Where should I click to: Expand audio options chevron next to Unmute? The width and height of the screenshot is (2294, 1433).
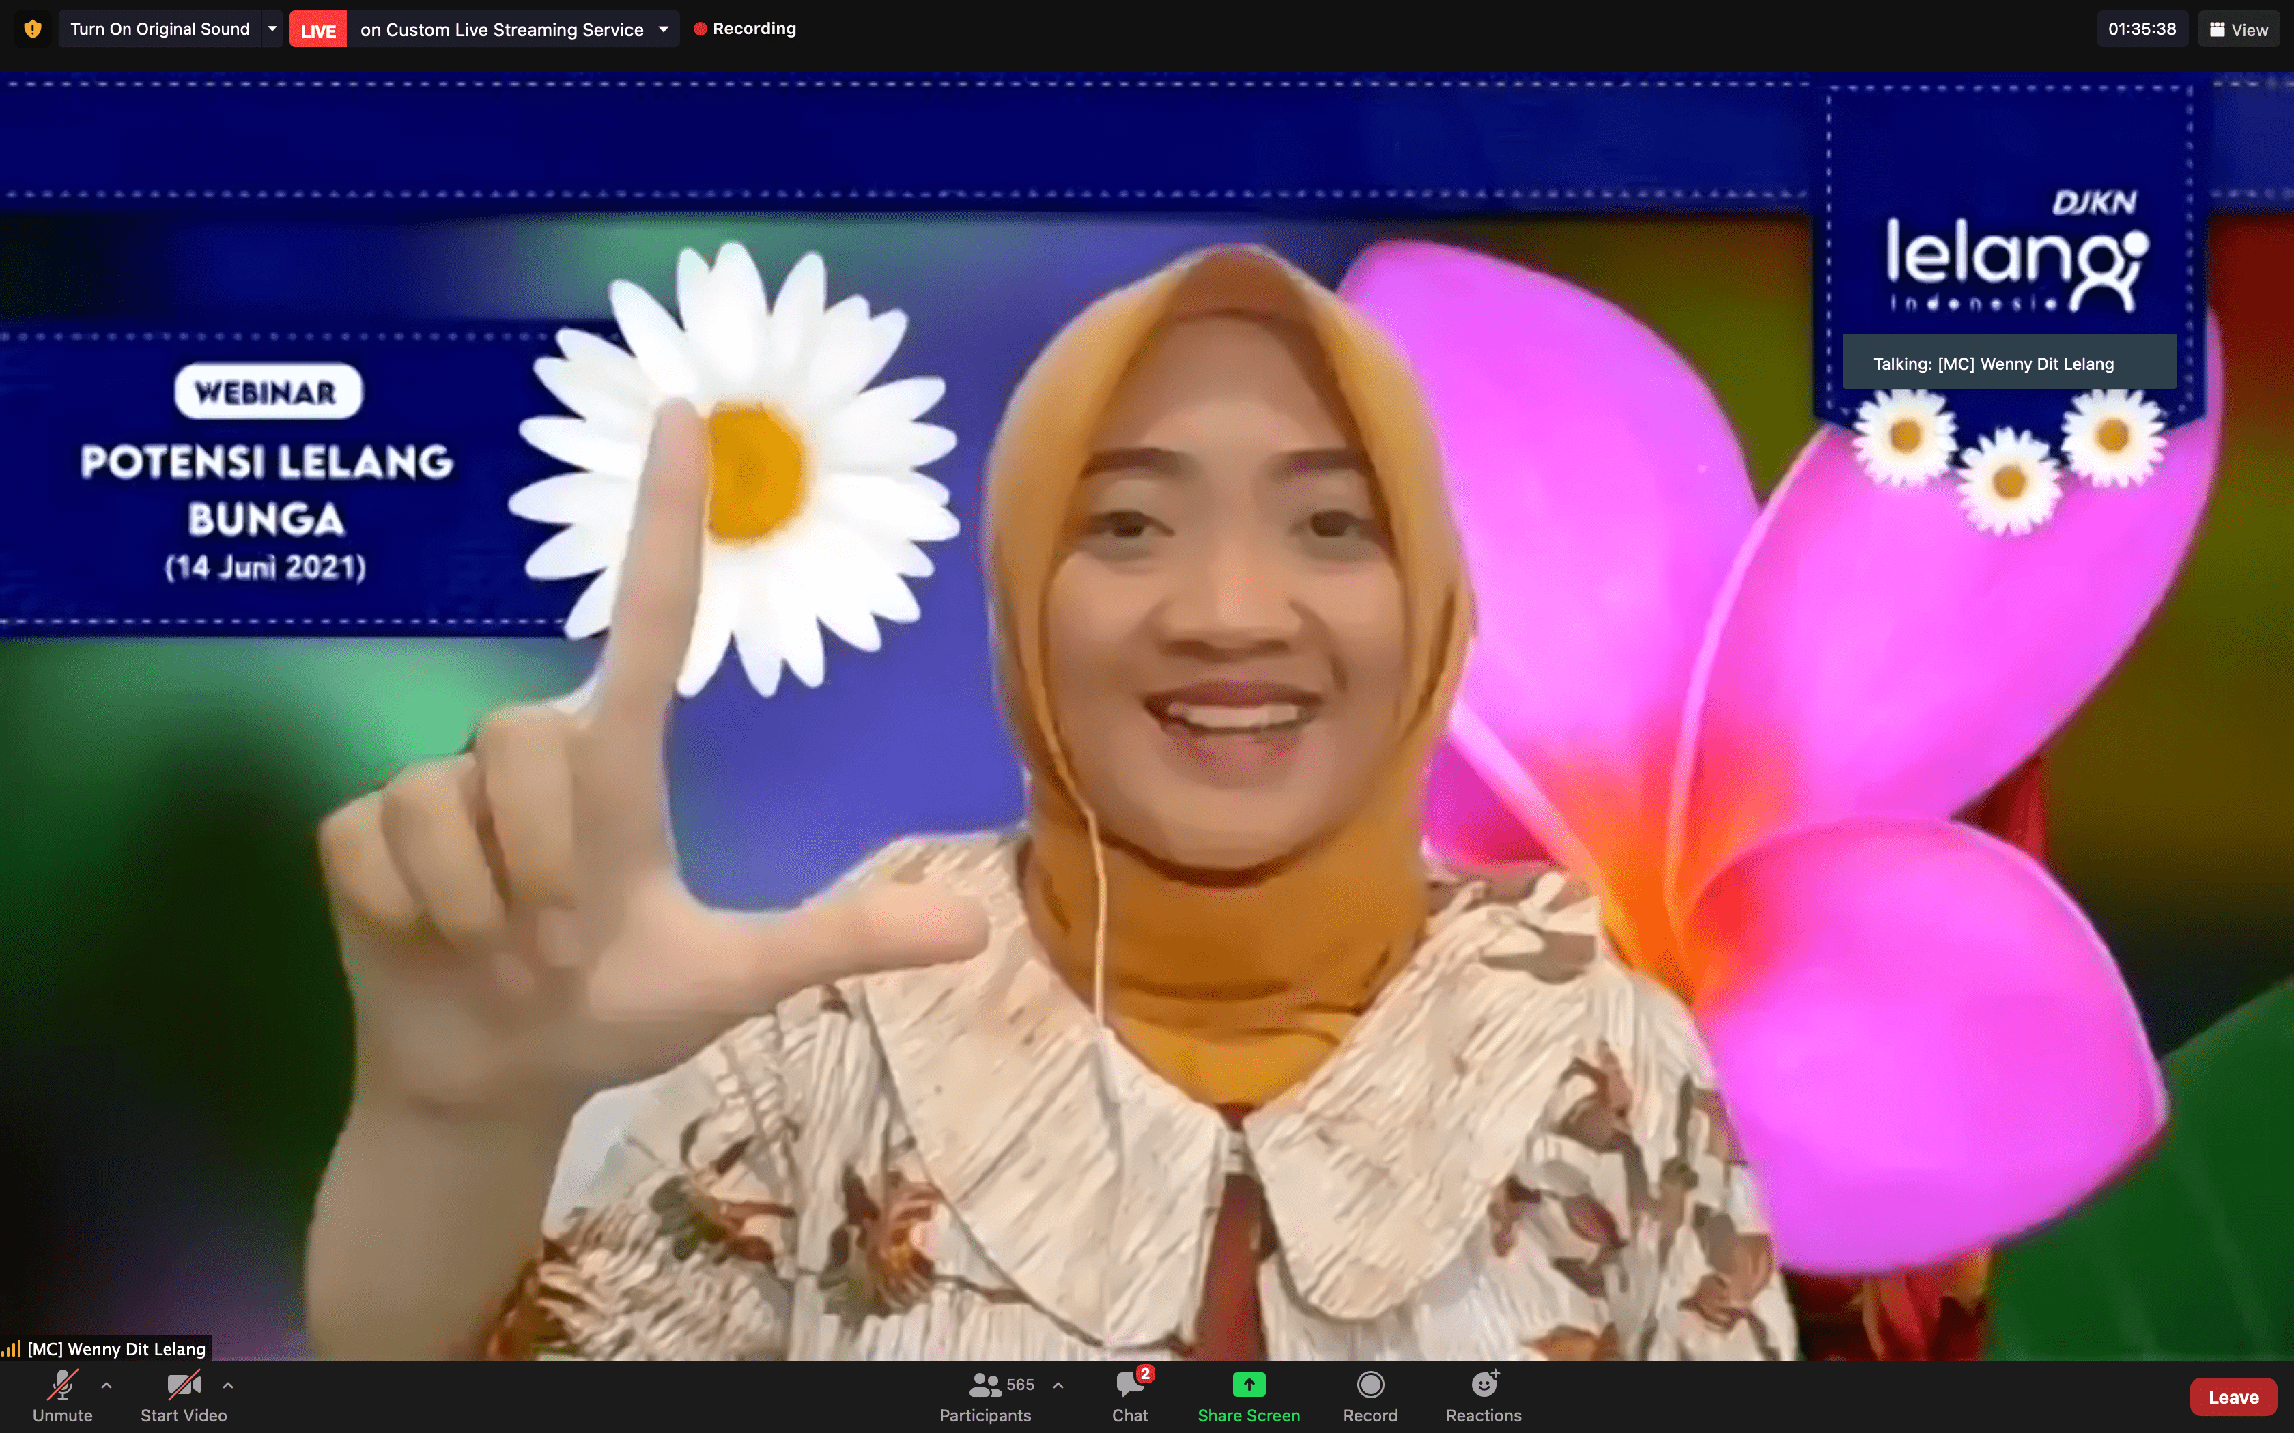tap(107, 1386)
